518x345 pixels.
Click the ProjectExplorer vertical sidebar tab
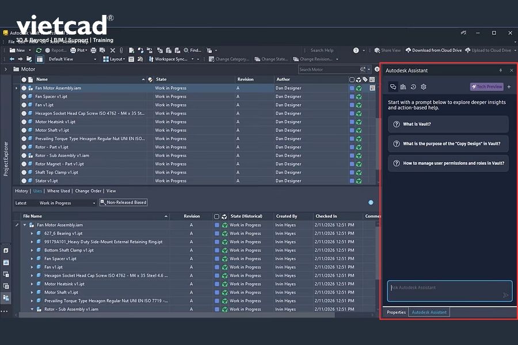click(6, 159)
